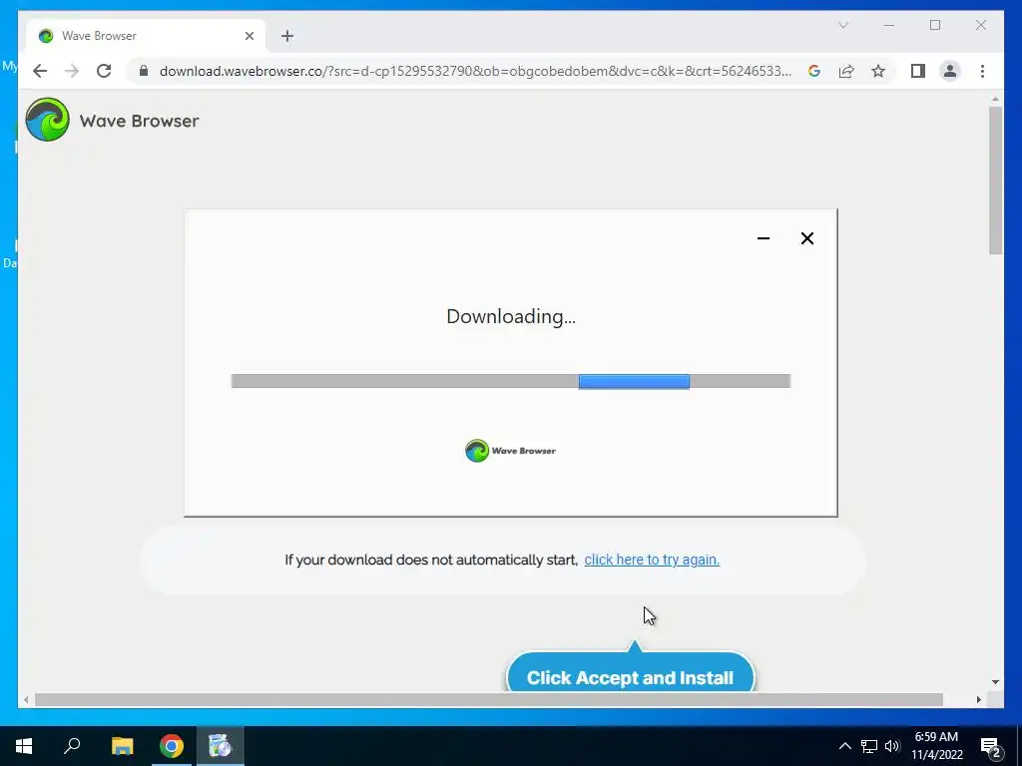Reload the Wave Browser page

pyautogui.click(x=104, y=71)
